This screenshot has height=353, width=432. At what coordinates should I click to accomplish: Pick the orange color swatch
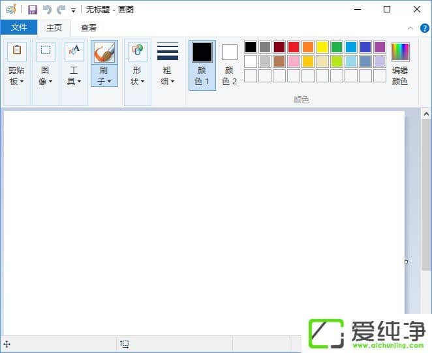click(x=308, y=47)
